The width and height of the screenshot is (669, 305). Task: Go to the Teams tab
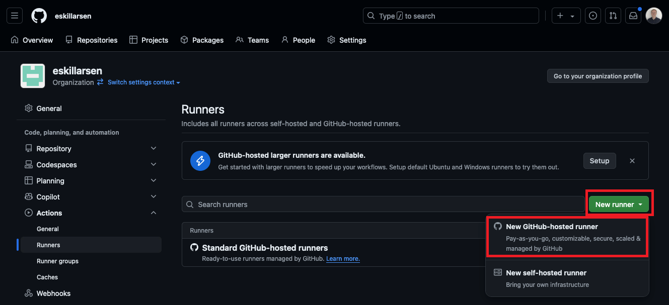point(252,40)
